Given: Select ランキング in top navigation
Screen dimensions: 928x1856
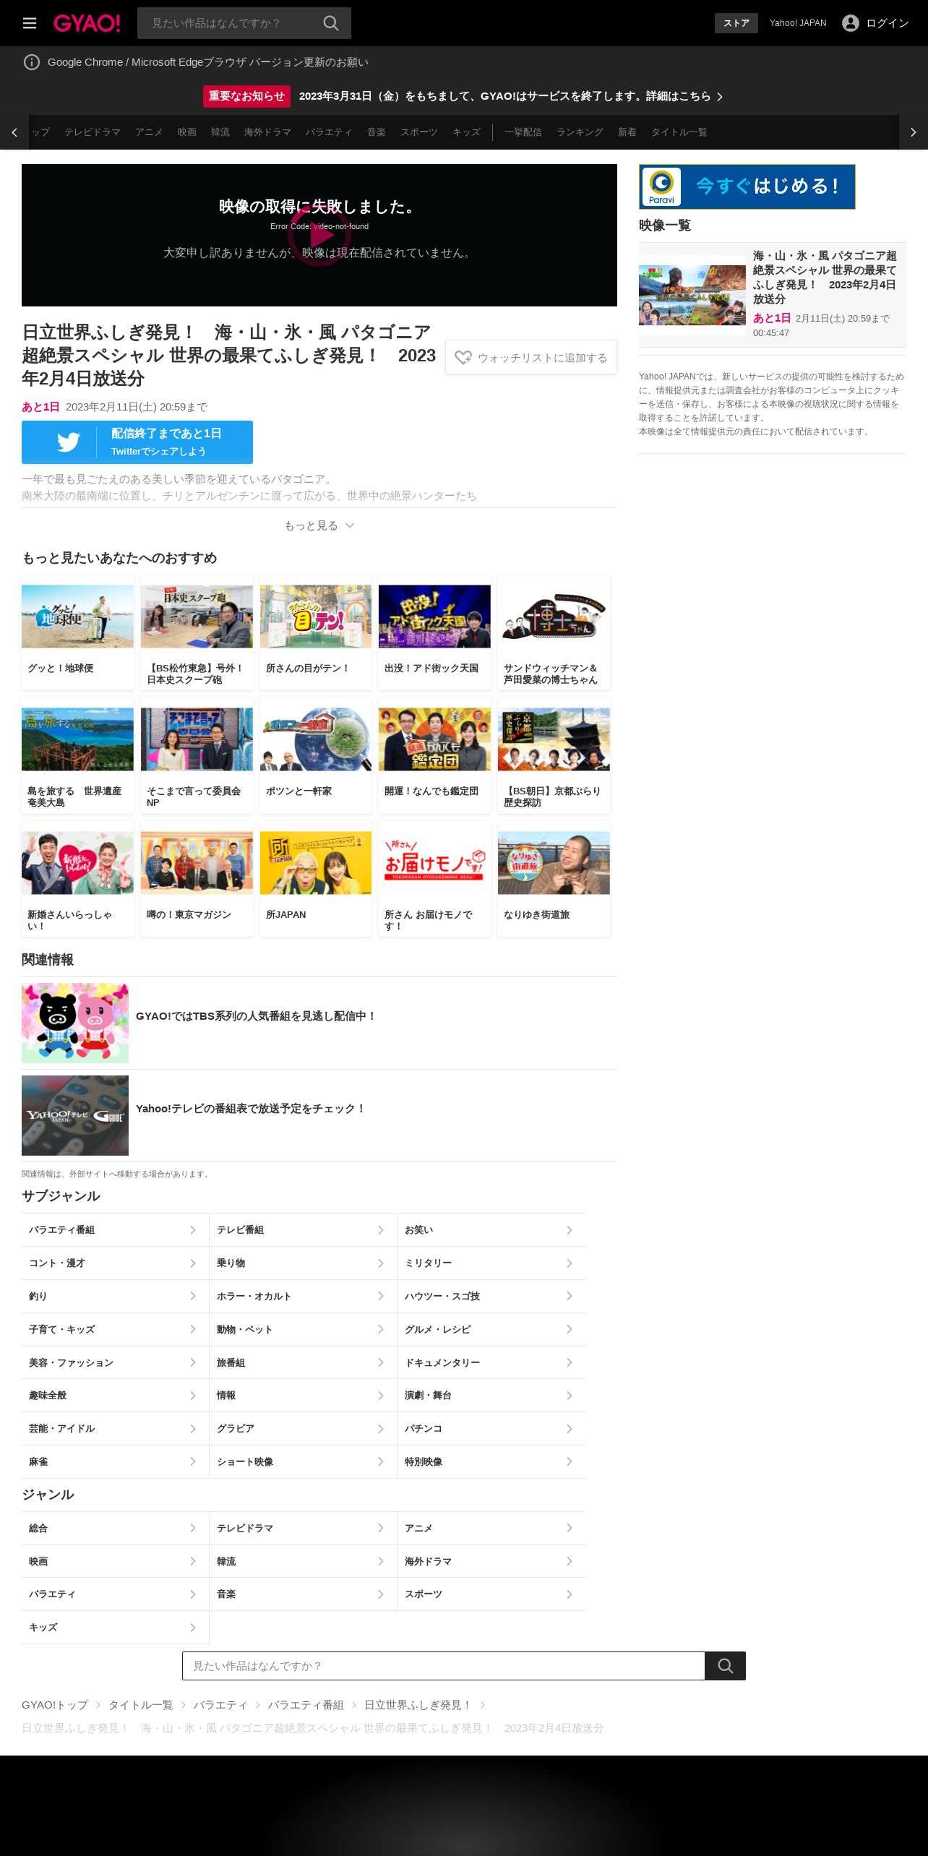Looking at the screenshot, I should pos(580,132).
